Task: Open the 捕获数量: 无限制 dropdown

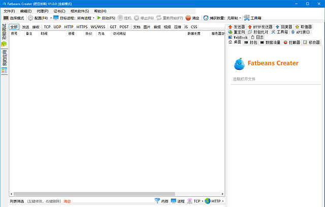Action: pos(222,18)
